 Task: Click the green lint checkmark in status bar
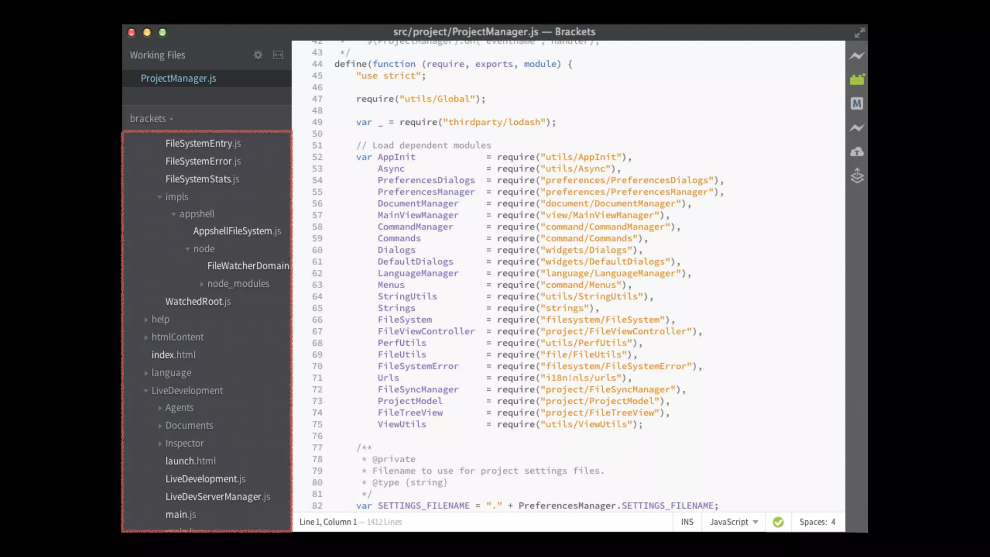[x=778, y=522]
